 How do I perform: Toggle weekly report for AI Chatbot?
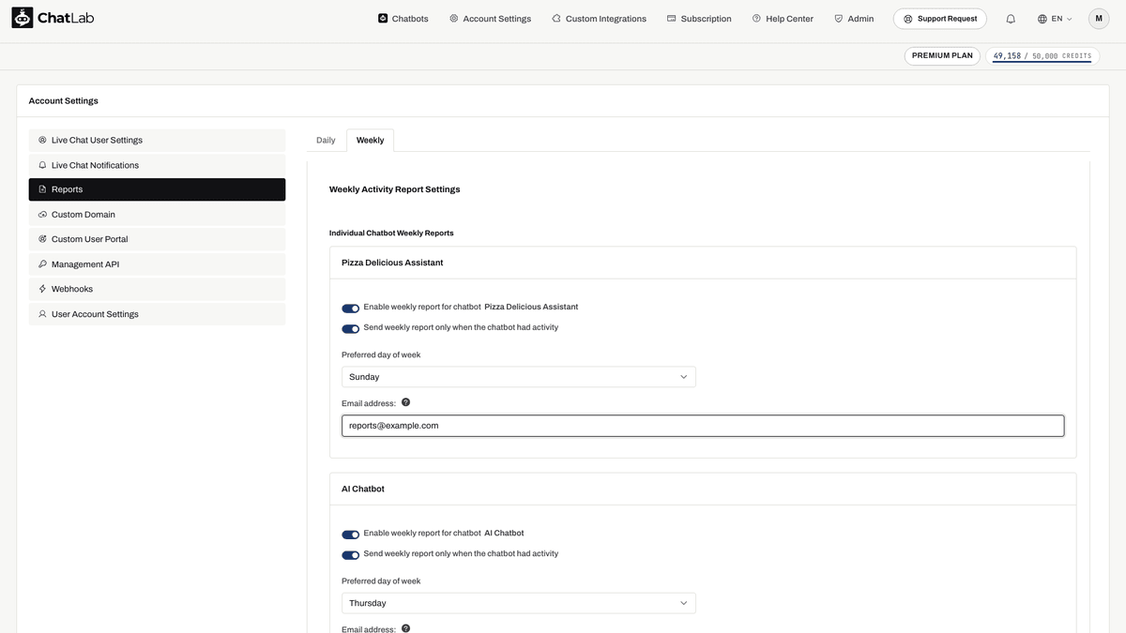coord(351,535)
